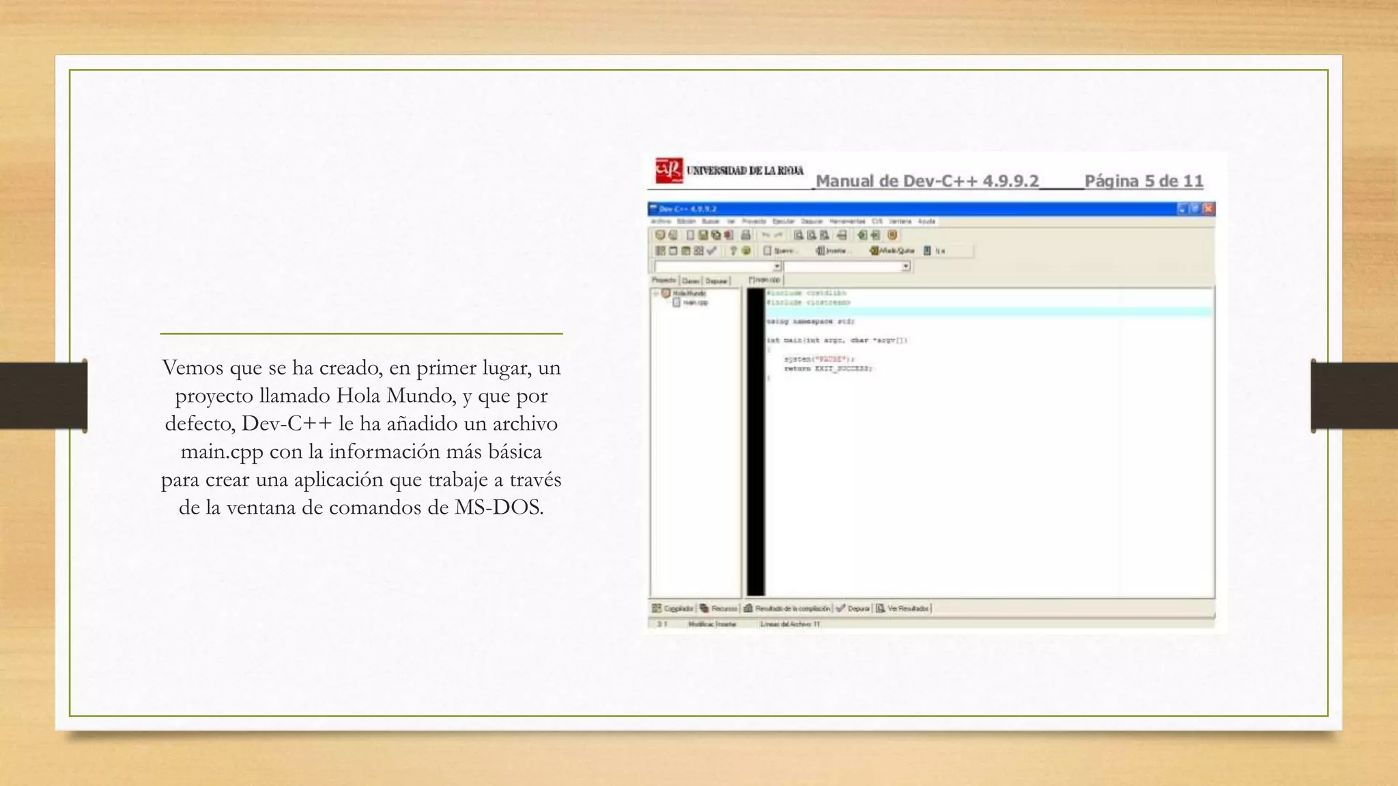The width and height of the screenshot is (1398, 786).
Task: Collapse the HolaMundo project tree node
Action: point(655,293)
